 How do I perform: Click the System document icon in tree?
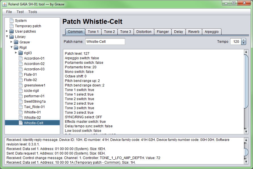(x=11, y=20)
